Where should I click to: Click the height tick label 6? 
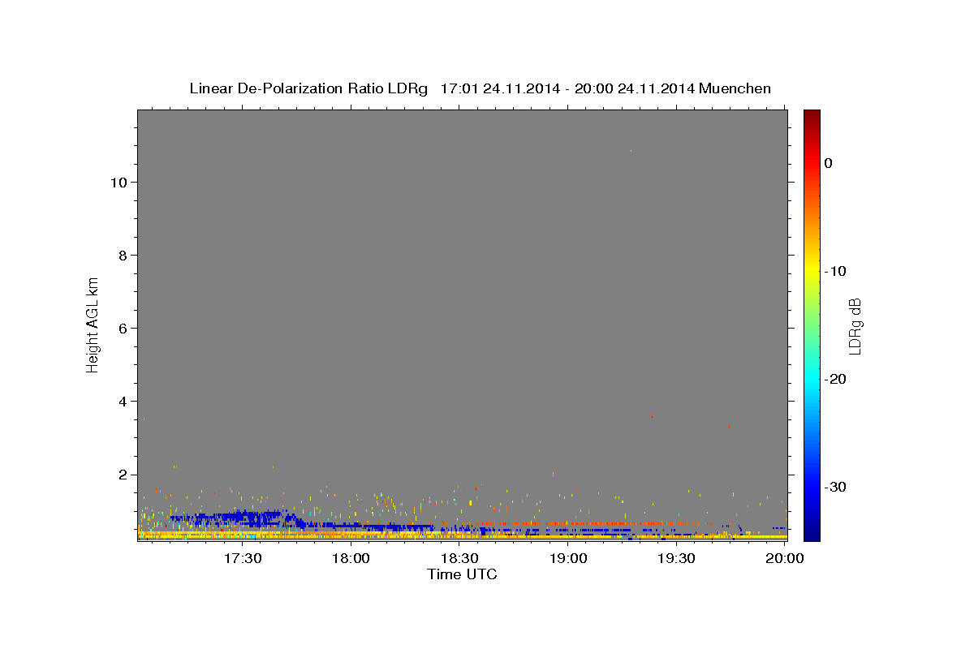(x=121, y=328)
